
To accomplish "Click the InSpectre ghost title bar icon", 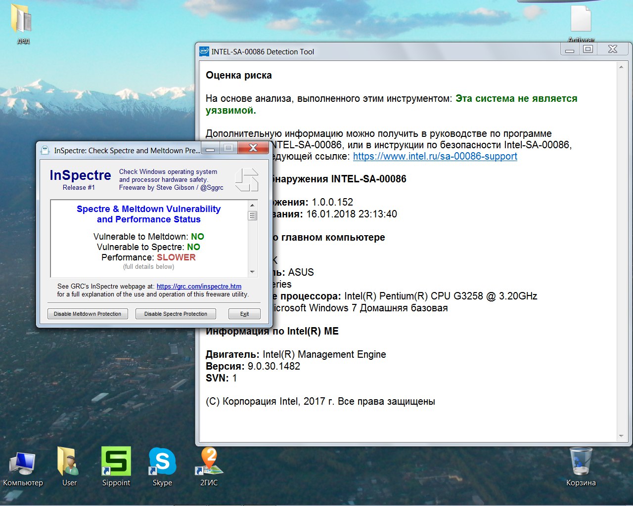I will pos(45,150).
